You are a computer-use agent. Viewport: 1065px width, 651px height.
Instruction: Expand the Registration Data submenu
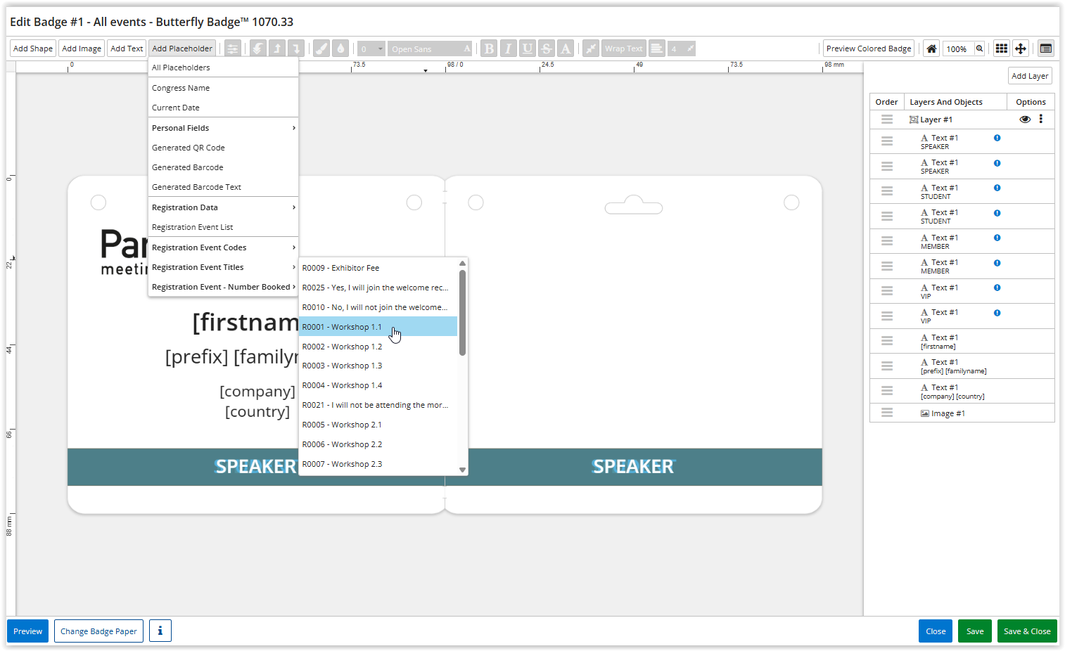222,207
